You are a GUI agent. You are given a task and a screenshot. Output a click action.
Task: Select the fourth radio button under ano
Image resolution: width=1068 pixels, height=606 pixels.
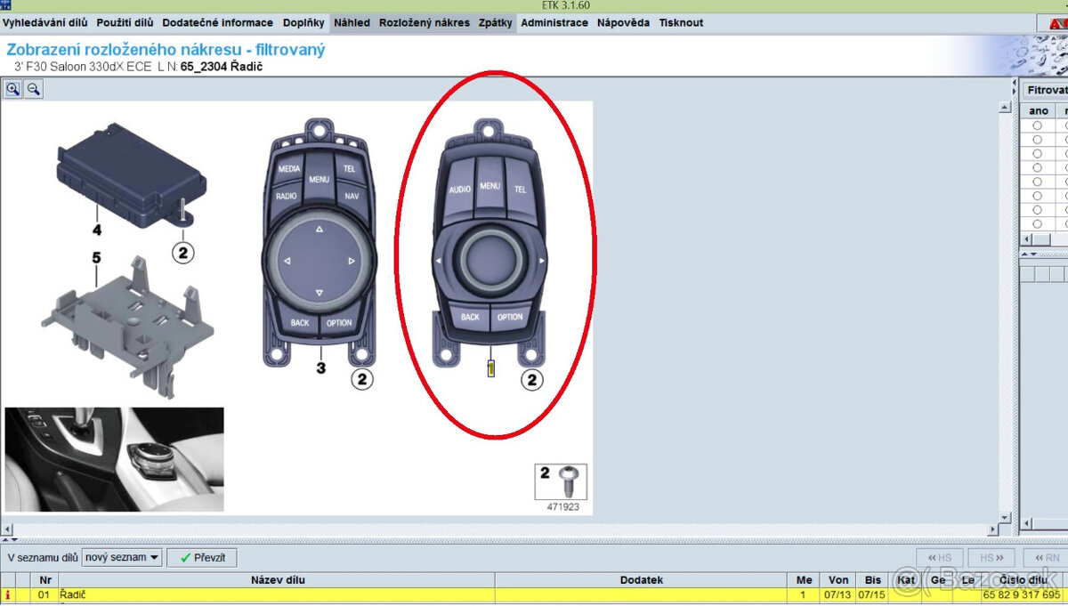(1037, 167)
